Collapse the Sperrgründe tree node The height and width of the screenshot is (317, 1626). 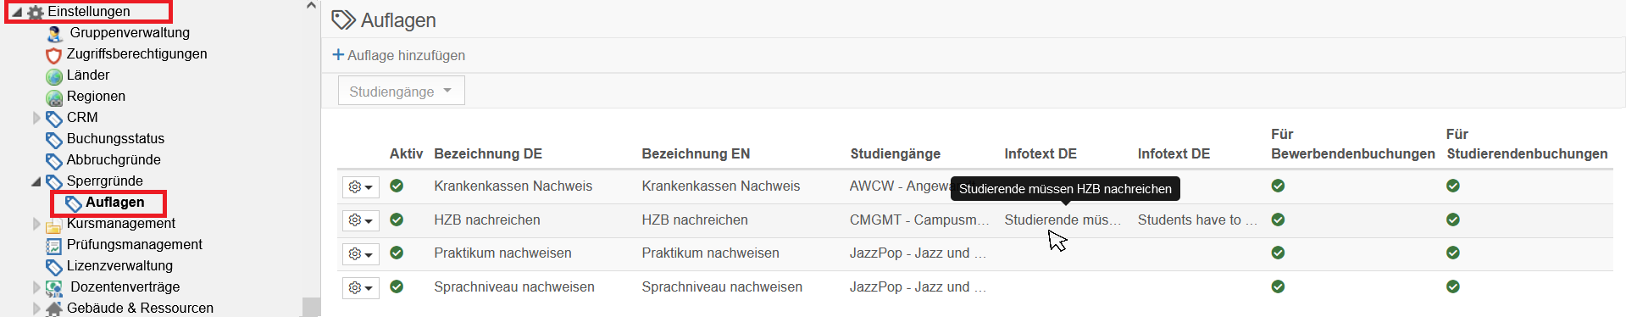[36, 181]
